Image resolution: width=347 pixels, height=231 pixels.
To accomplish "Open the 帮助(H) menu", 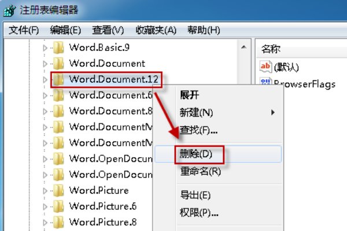I will 204,30.
